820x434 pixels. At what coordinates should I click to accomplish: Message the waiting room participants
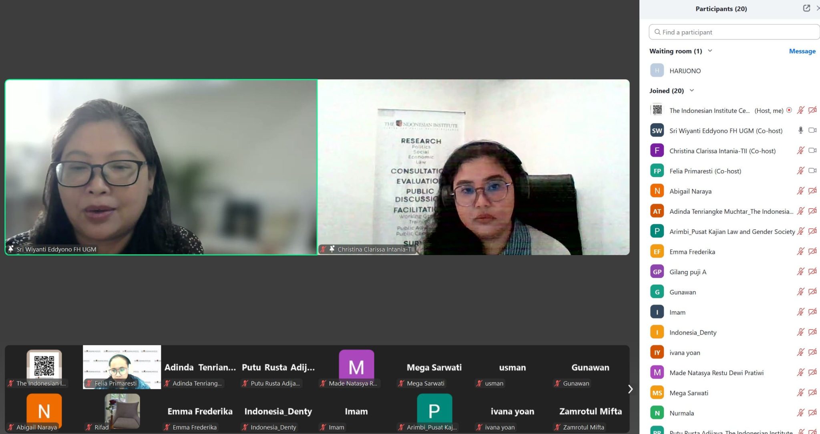pos(802,51)
